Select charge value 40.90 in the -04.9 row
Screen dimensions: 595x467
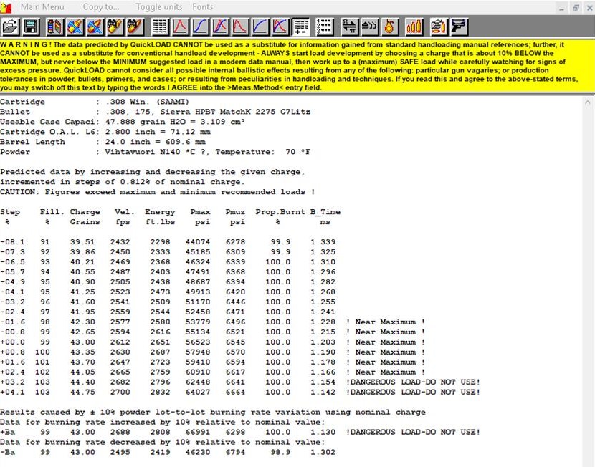82,282
